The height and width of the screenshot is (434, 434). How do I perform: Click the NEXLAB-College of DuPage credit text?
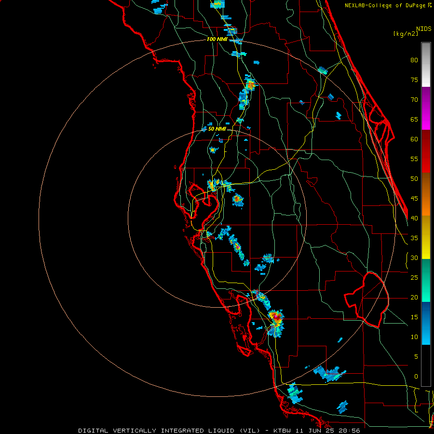[386, 5]
